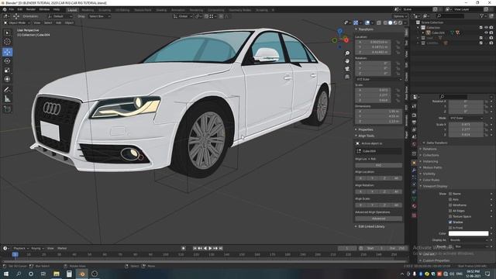This screenshot has width=496, height=279.
Task: Click the red X axis on navigation gizmo
Action: point(346,40)
